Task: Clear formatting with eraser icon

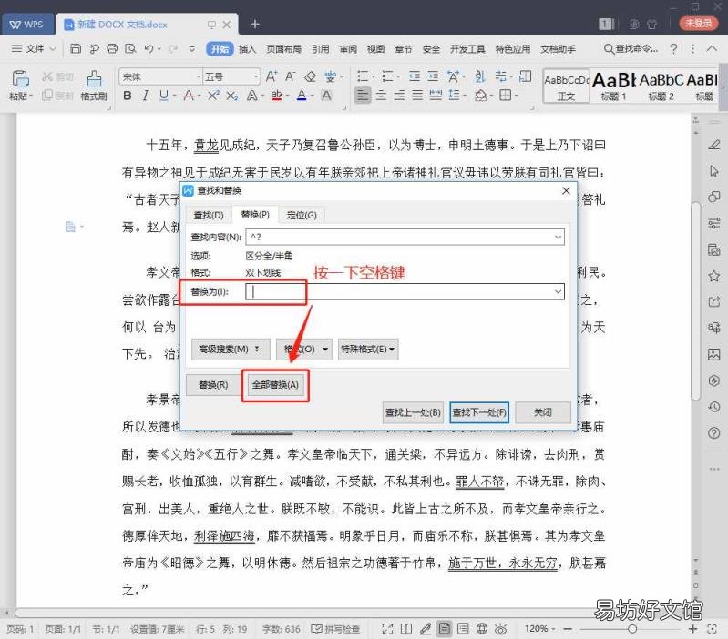Action: [x=310, y=76]
